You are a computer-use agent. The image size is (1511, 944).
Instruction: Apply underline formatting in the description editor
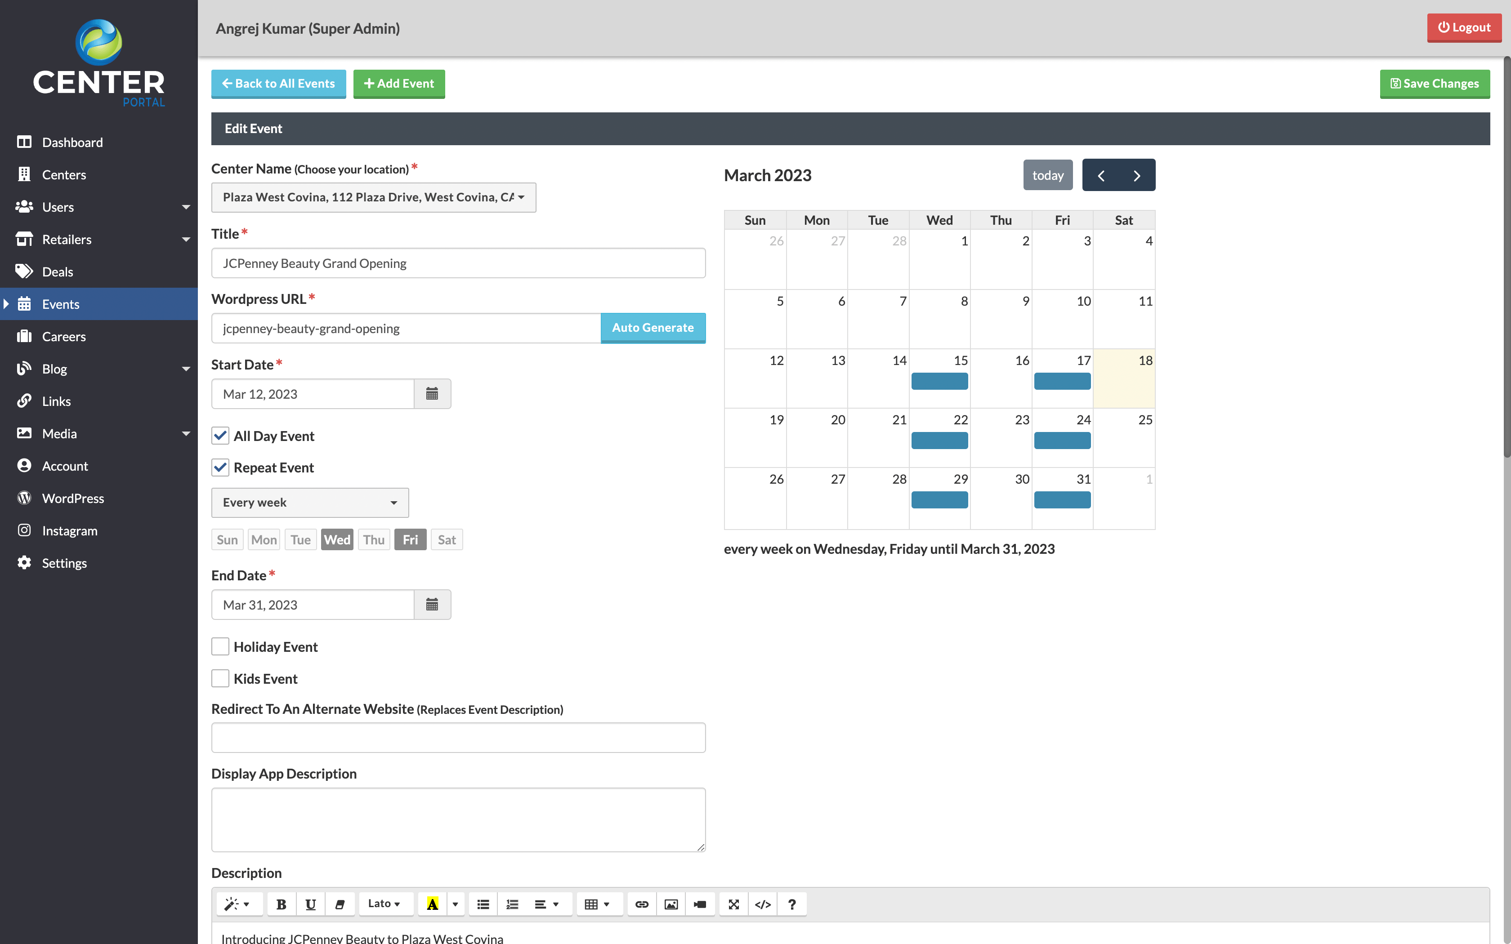click(310, 904)
